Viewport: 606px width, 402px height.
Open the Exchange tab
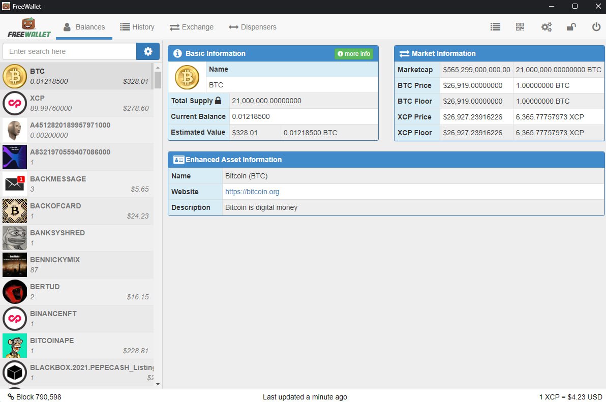click(192, 27)
